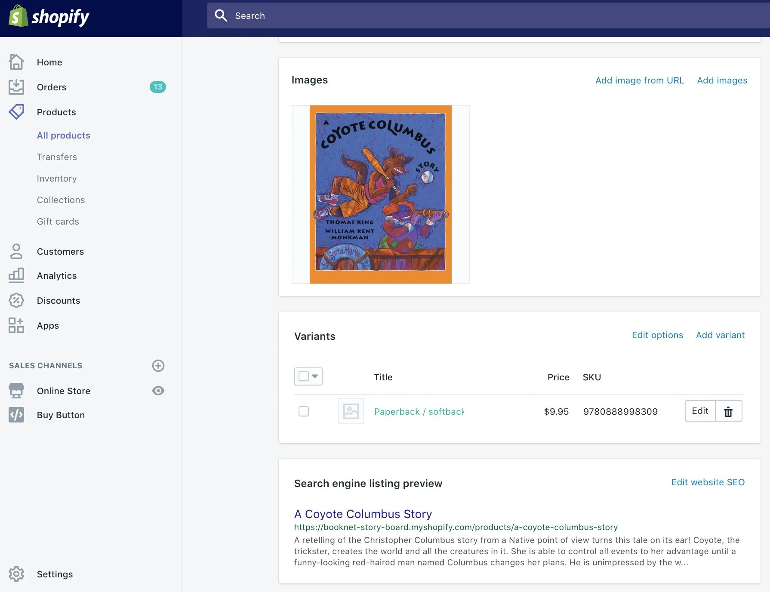
Task: Go to Discounts page
Action: click(x=59, y=301)
